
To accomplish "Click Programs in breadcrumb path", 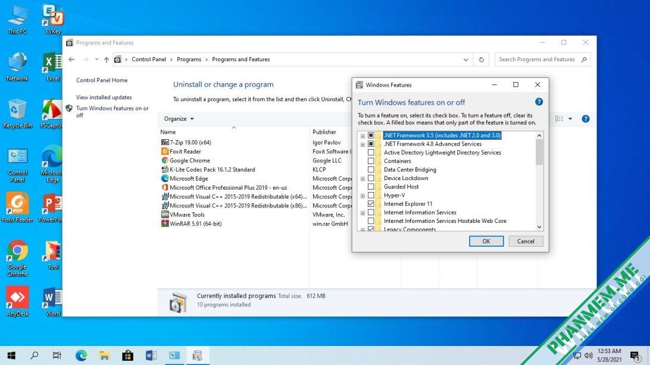I will coord(189,59).
